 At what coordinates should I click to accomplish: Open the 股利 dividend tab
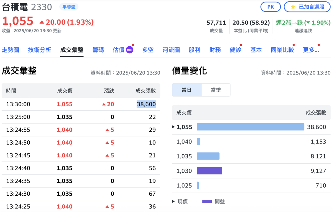click(195, 50)
